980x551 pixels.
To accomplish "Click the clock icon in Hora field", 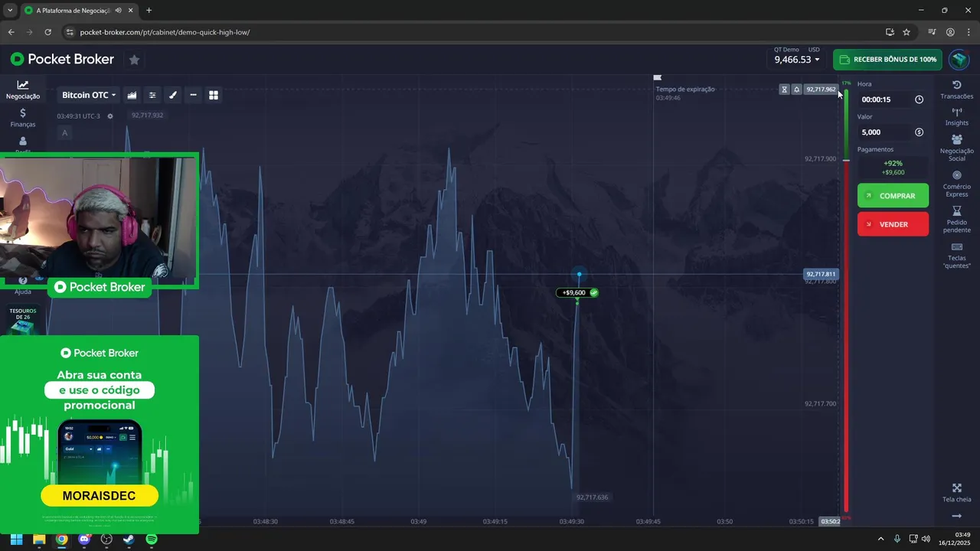I will [919, 99].
